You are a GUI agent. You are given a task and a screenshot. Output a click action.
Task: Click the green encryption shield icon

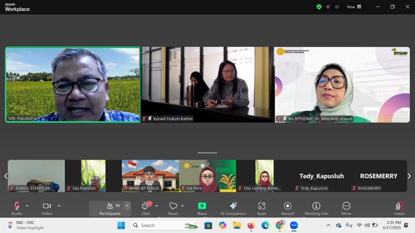[319, 7]
